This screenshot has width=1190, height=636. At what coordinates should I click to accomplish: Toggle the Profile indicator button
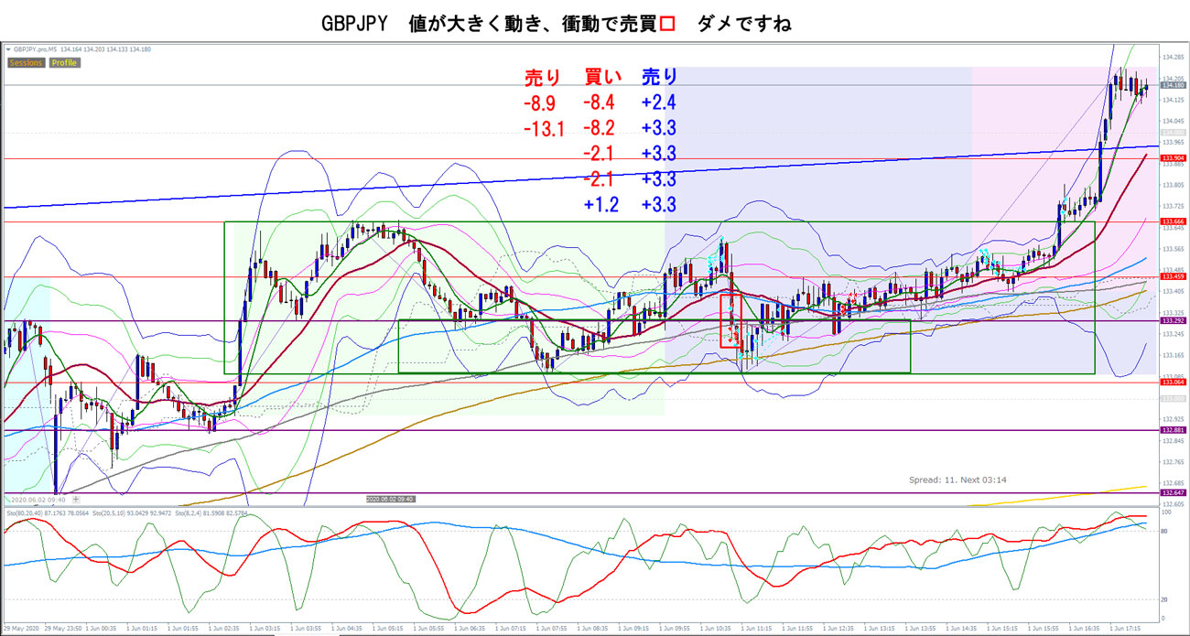[64, 63]
